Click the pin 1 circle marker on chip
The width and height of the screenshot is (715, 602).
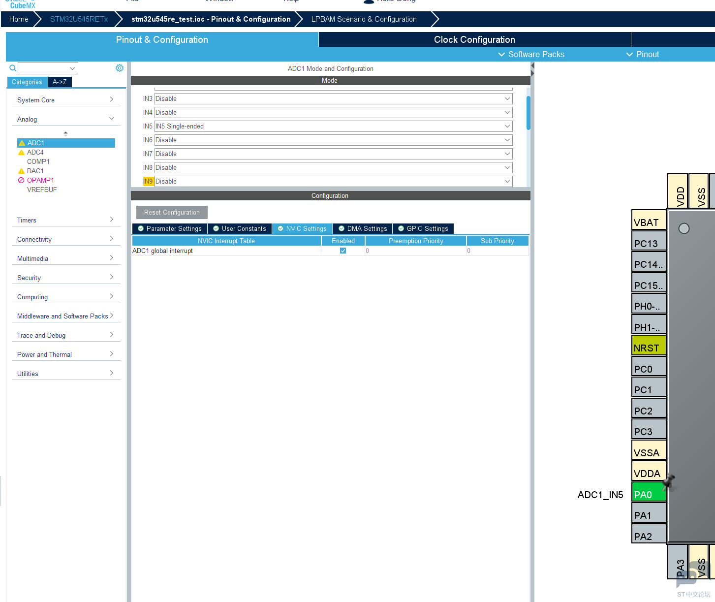[684, 228]
